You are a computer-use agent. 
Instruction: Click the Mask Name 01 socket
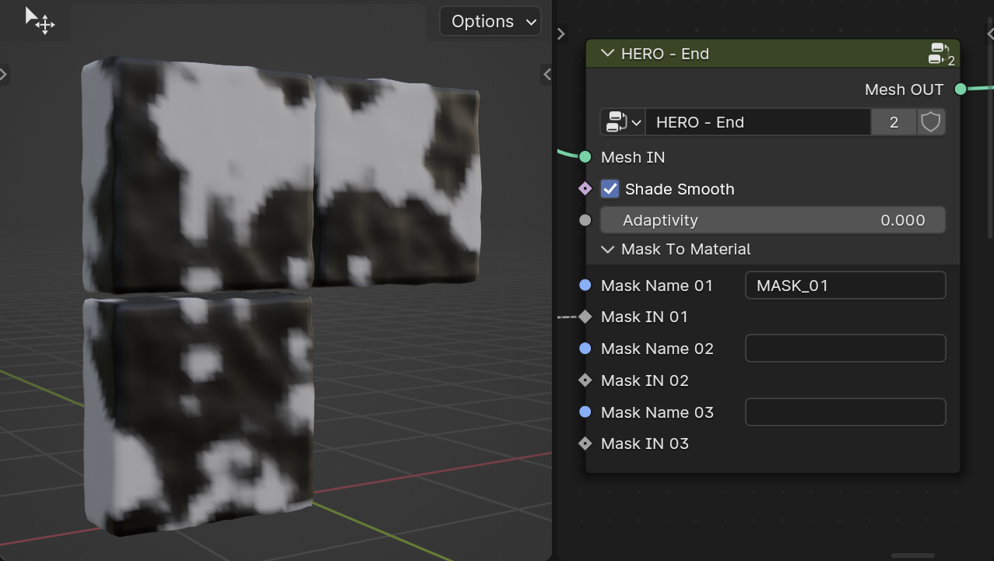[585, 286]
